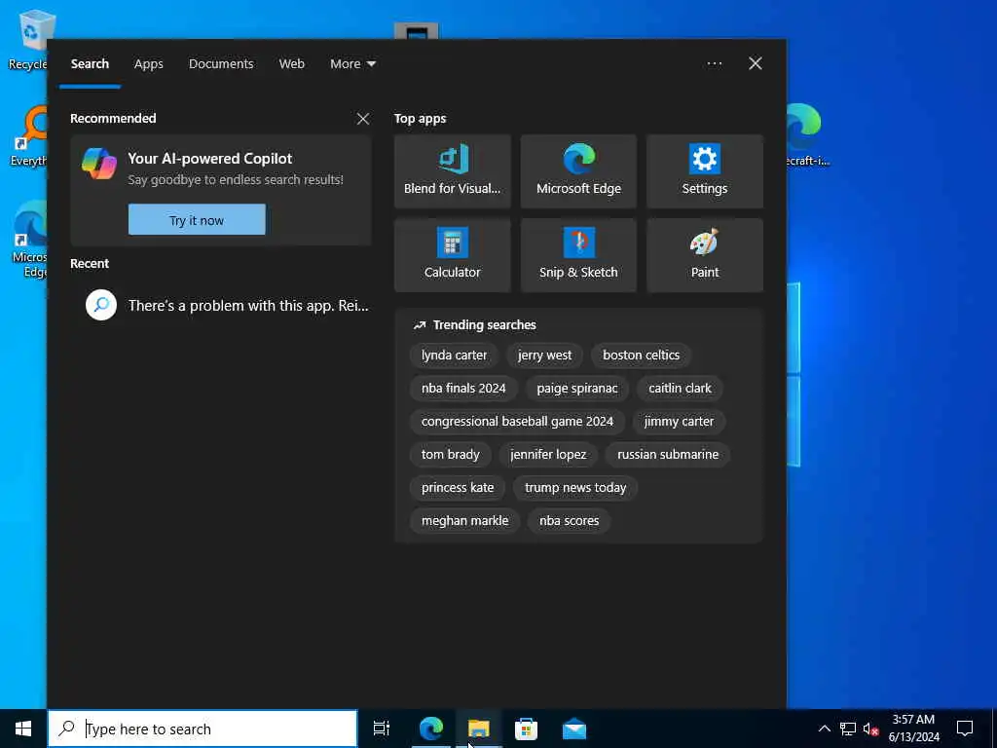
Task: Open Windows Start menu
Action: pos(23,729)
